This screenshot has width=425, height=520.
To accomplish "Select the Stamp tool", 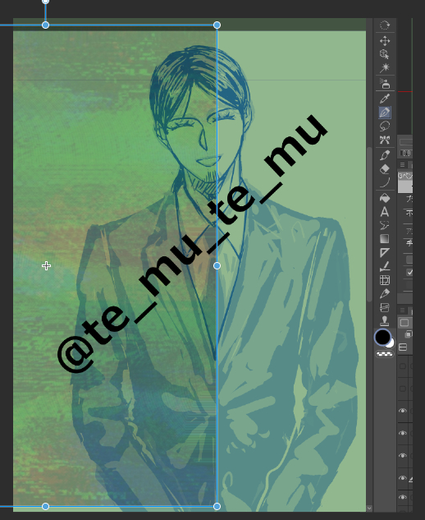I will (385, 321).
